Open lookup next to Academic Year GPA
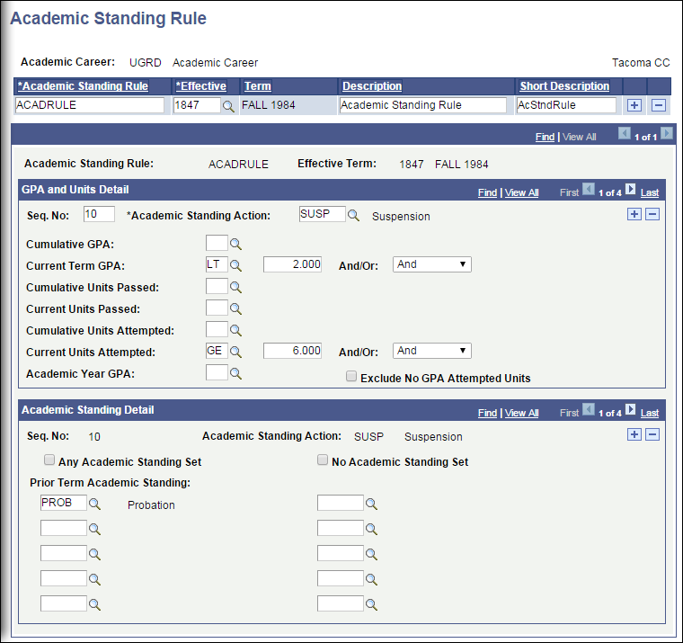 coord(235,373)
